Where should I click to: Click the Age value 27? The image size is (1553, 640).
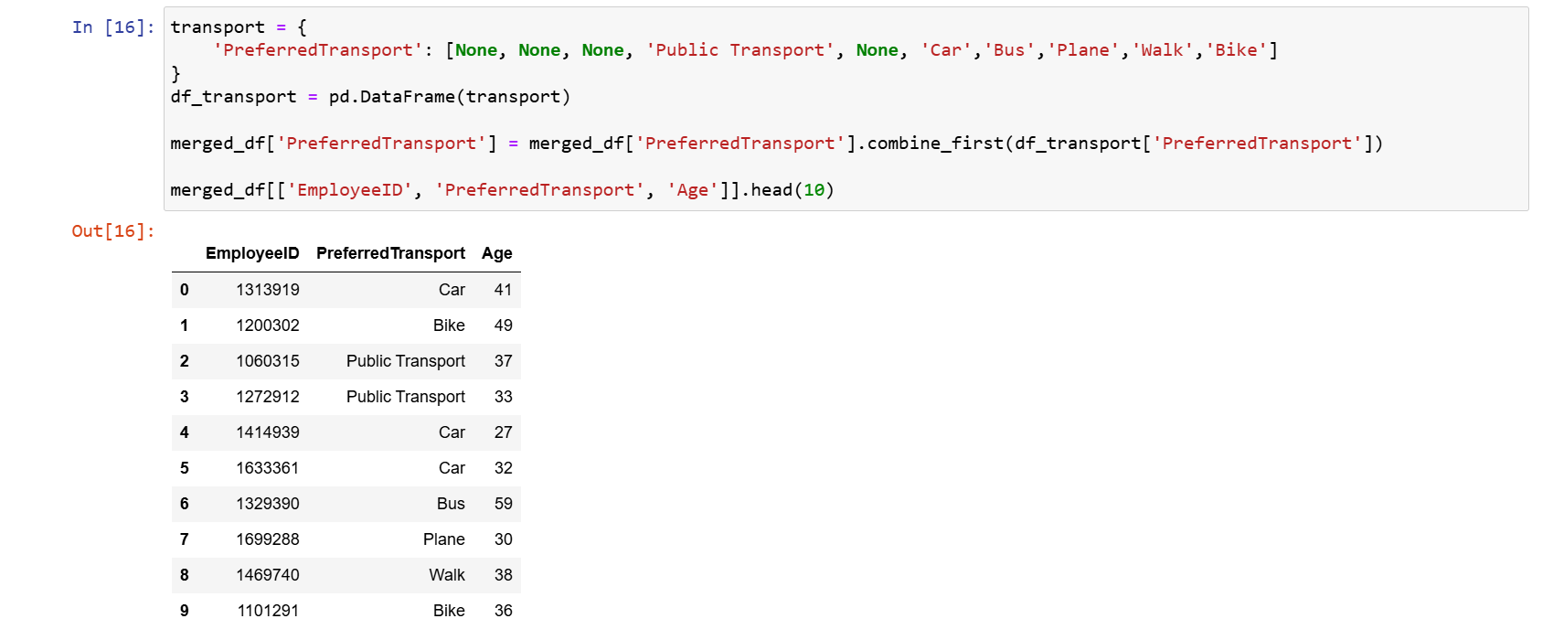click(x=503, y=432)
